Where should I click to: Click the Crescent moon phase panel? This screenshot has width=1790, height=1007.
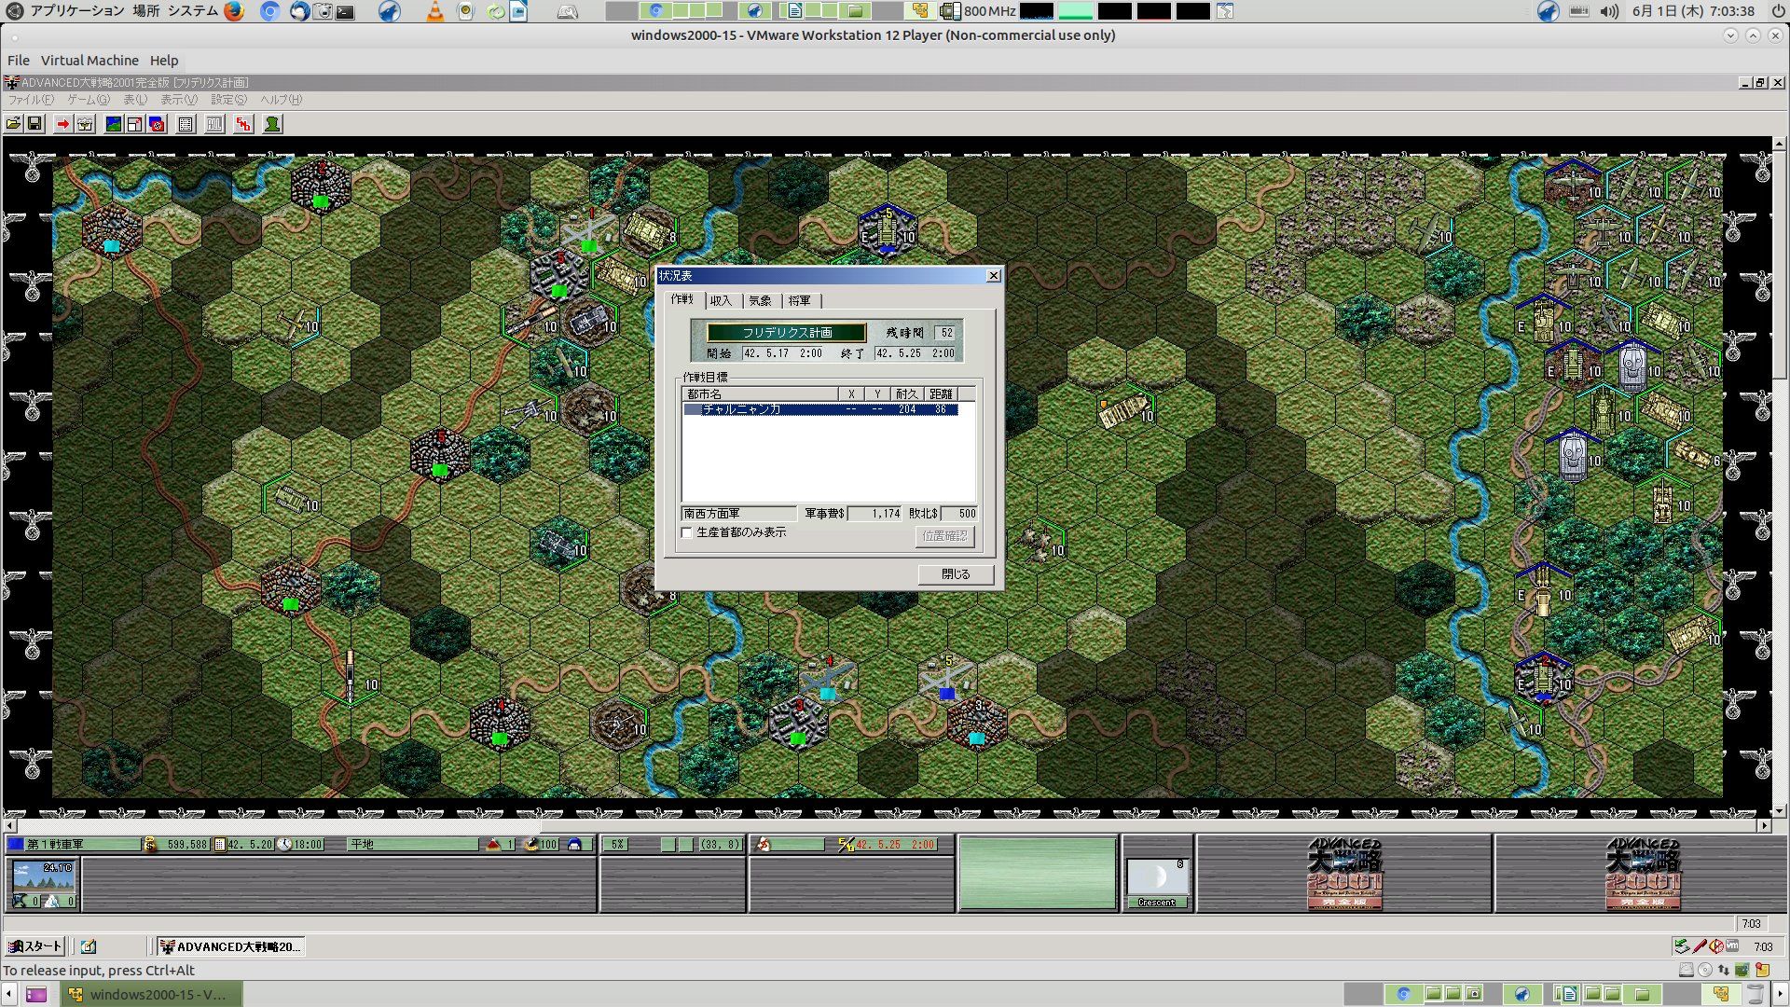click(1156, 883)
